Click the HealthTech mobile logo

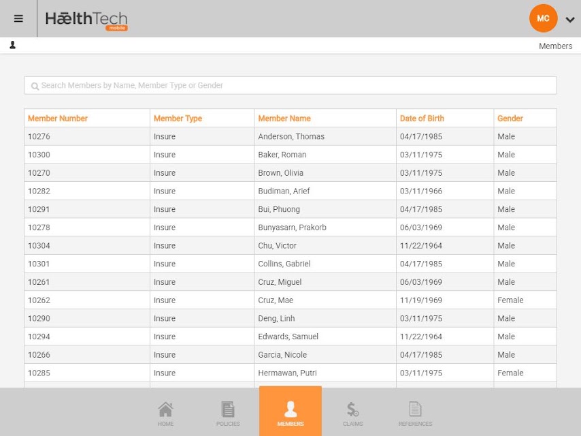[86, 20]
